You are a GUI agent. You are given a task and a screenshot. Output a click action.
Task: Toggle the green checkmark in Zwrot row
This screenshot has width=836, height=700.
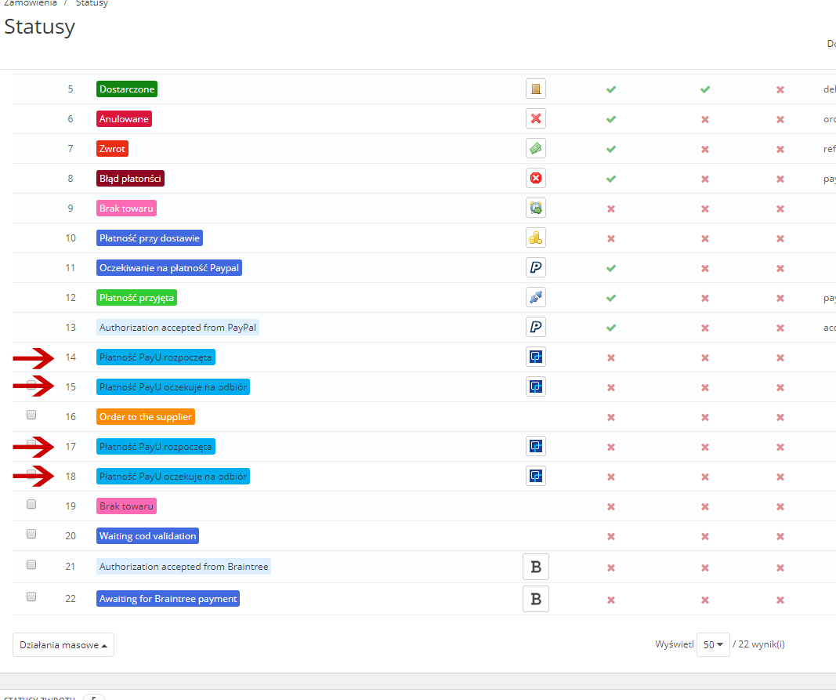(611, 150)
